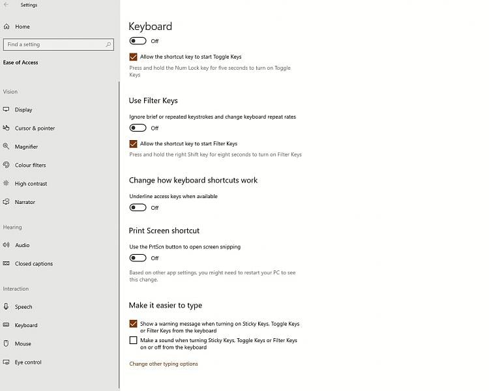
Task: Enable the Filter Keys switch
Action: [138, 128]
